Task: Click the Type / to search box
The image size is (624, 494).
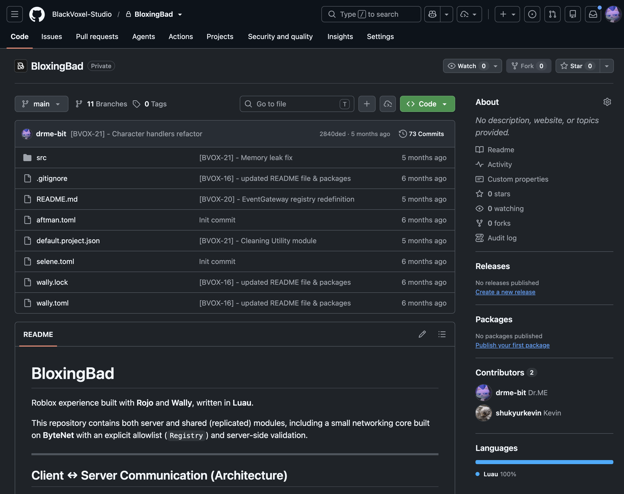Action: coord(371,14)
